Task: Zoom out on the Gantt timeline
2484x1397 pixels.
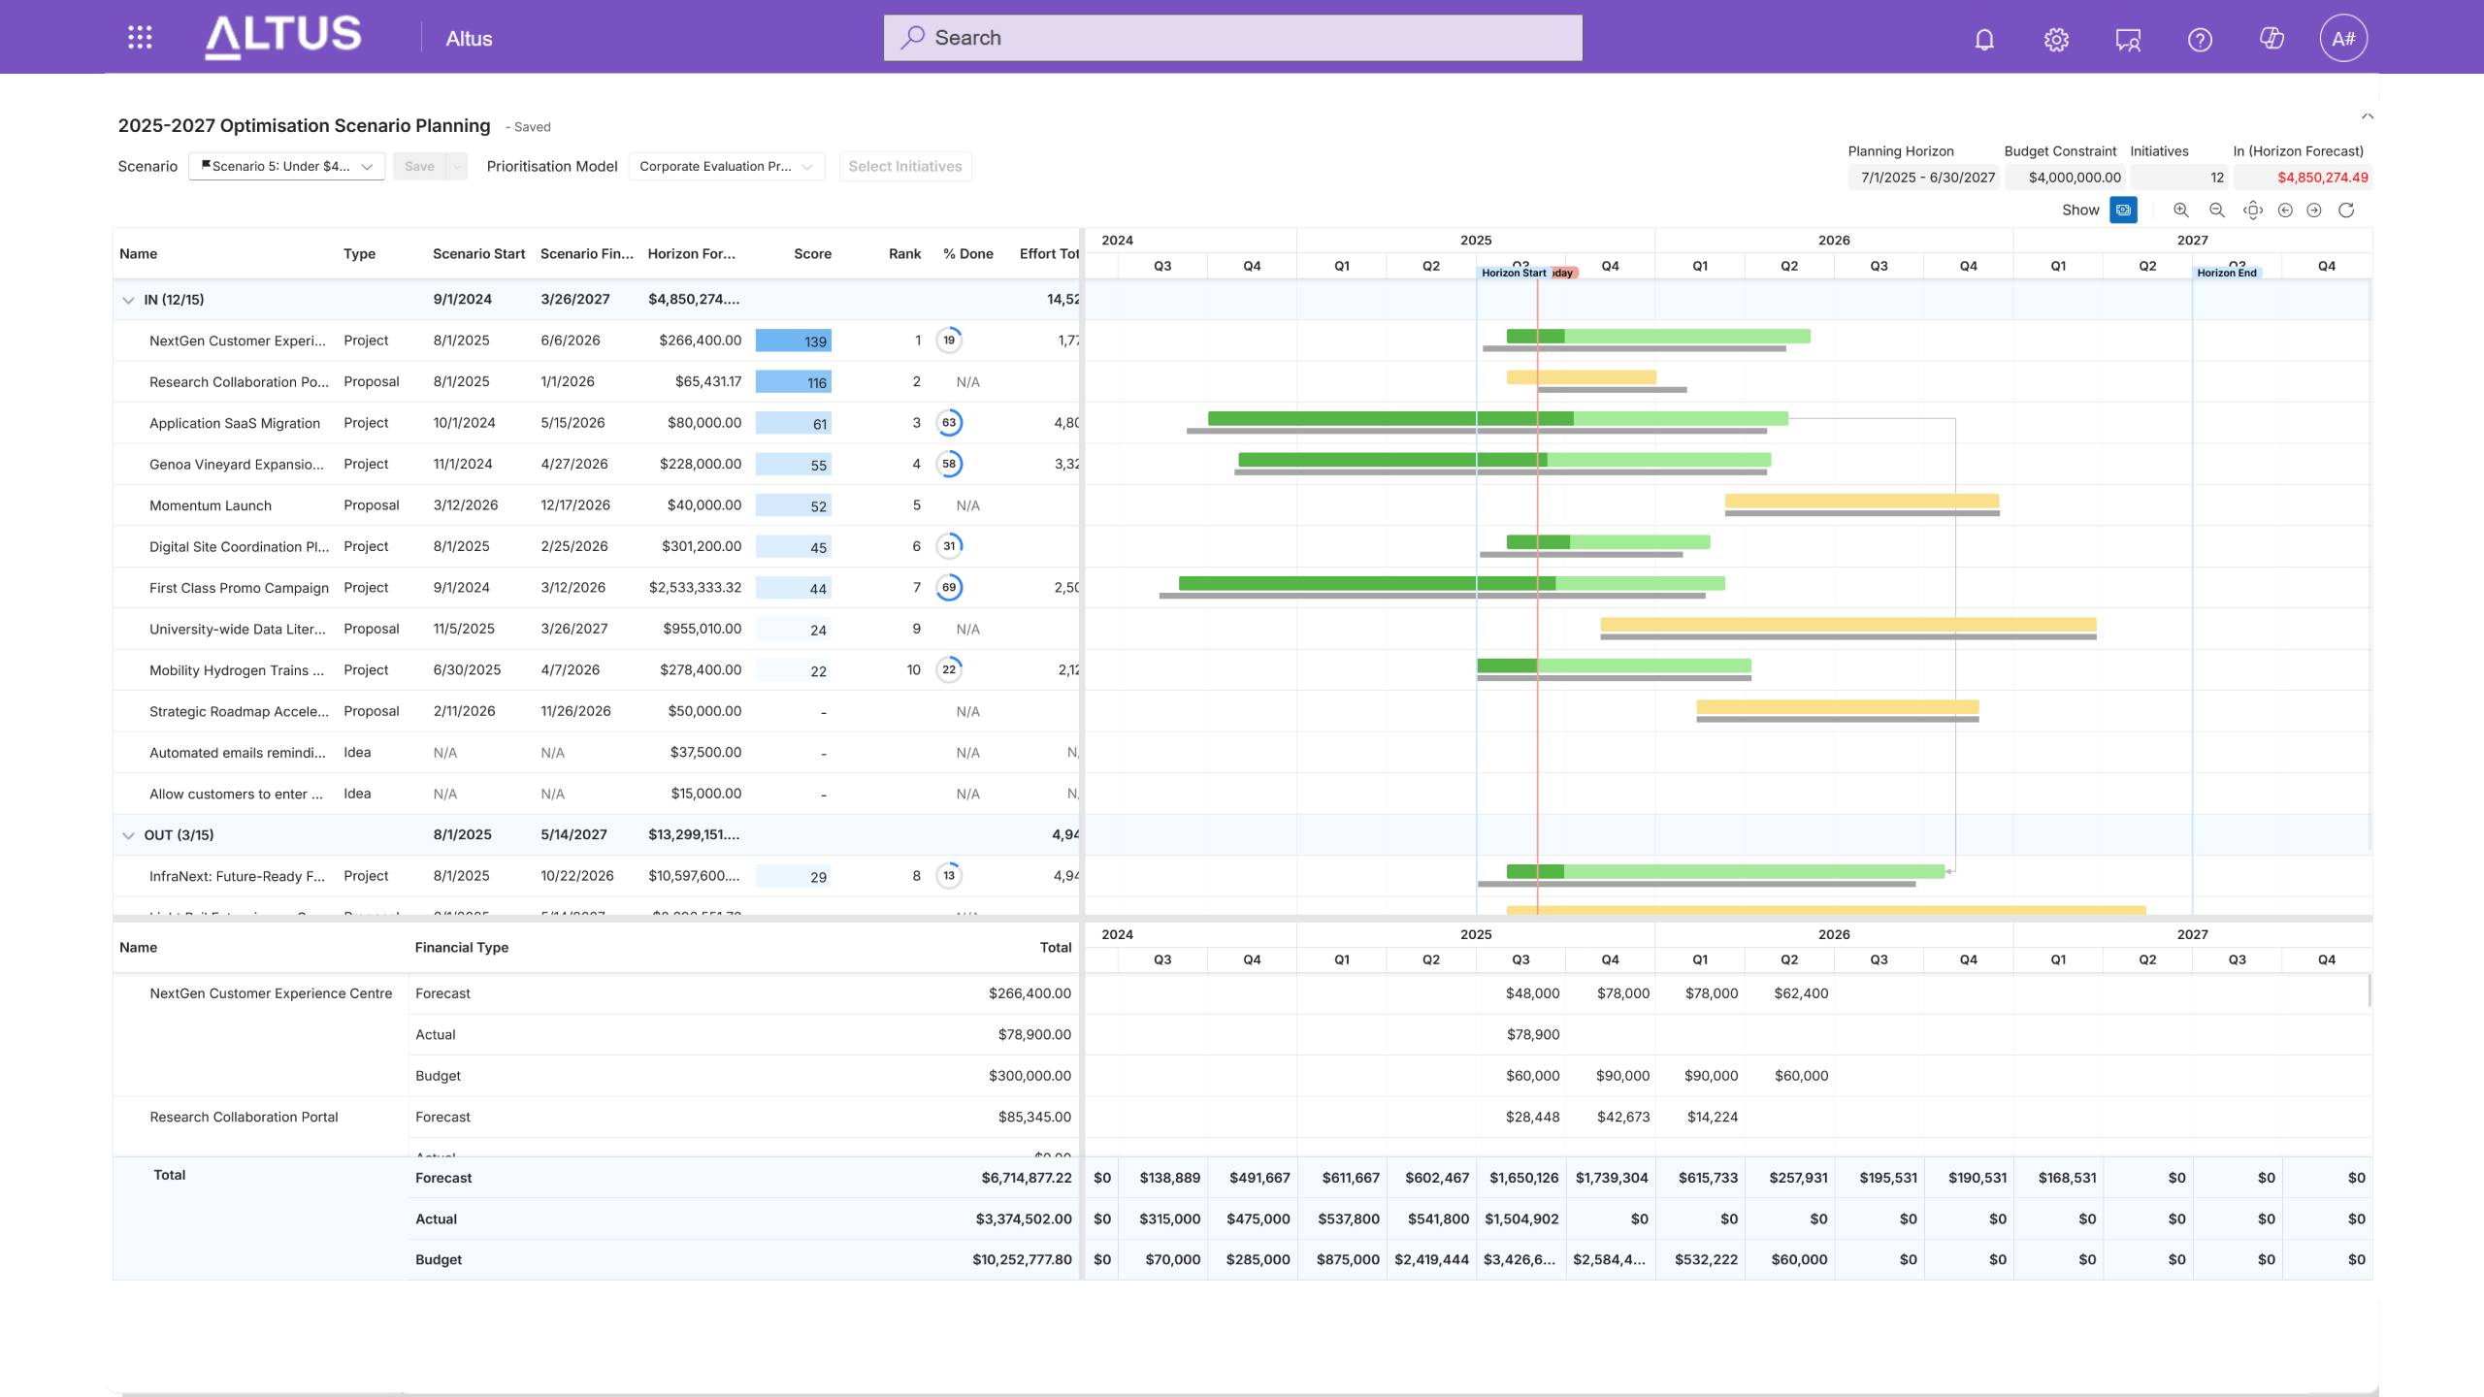Action: (2217, 211)
